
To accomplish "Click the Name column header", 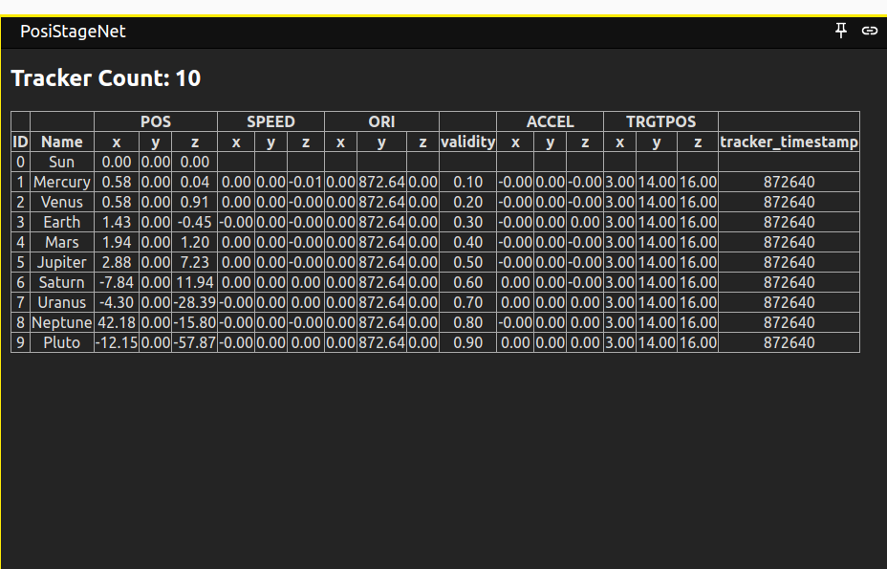I will pos(61,142).
